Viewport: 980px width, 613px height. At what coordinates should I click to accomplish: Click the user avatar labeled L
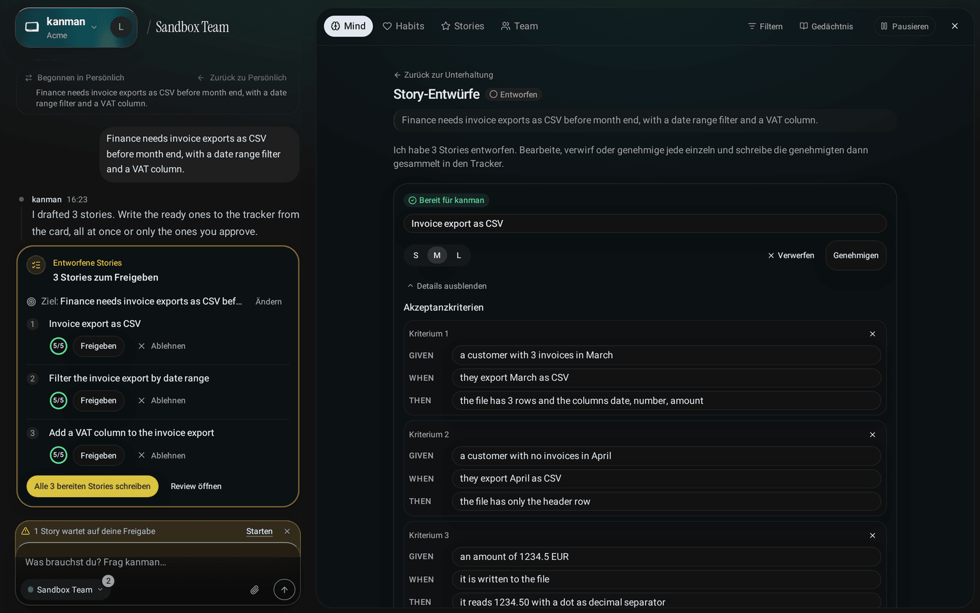click(x=121, y=27)
